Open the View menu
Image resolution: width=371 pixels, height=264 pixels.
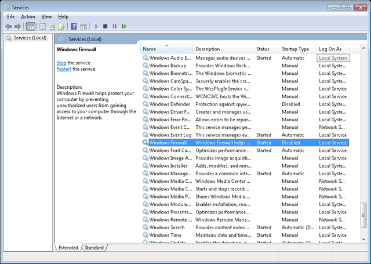point(46,17)
